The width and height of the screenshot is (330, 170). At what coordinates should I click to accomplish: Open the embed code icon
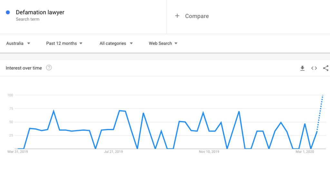314,68
